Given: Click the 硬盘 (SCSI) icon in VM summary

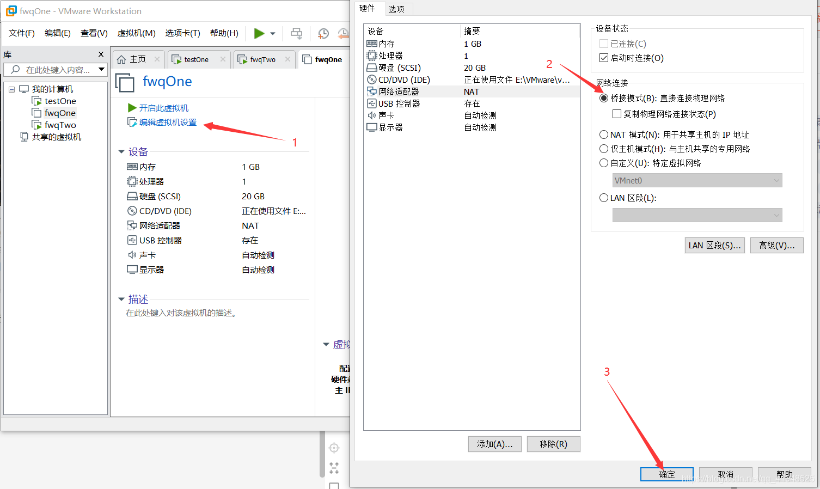Looking at the screenshot, I should pyautogui.click(x=132, y=196).
